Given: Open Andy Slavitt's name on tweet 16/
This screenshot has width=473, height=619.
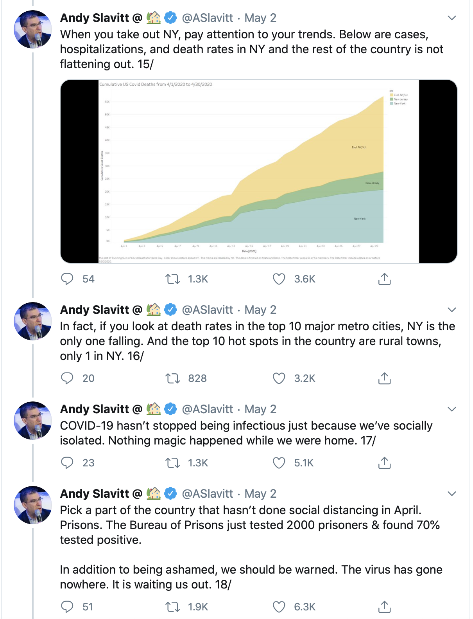Looking at the screenshot, I should (95, 310).
